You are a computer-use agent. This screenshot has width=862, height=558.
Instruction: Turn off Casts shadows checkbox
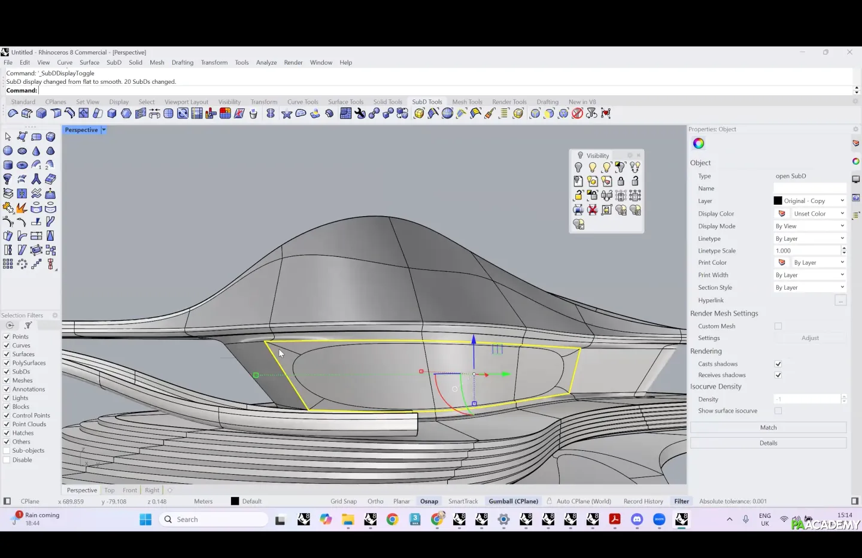(778, 364)
